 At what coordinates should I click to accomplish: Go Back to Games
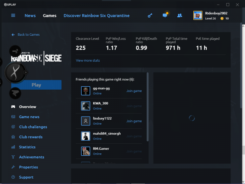tap(29, 34)
